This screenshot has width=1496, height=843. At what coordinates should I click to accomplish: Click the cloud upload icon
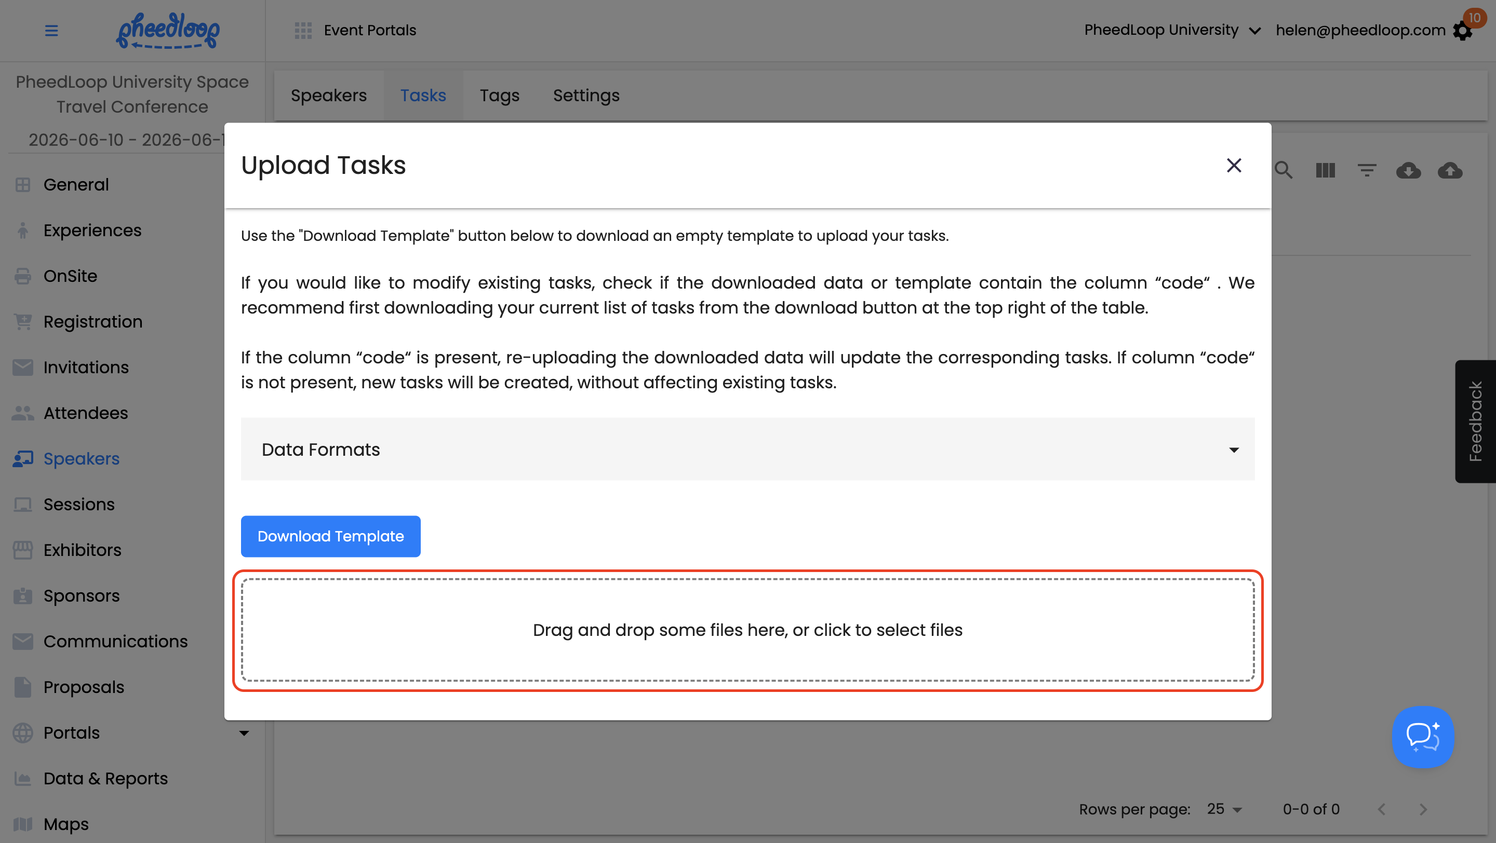point(1450,171)
